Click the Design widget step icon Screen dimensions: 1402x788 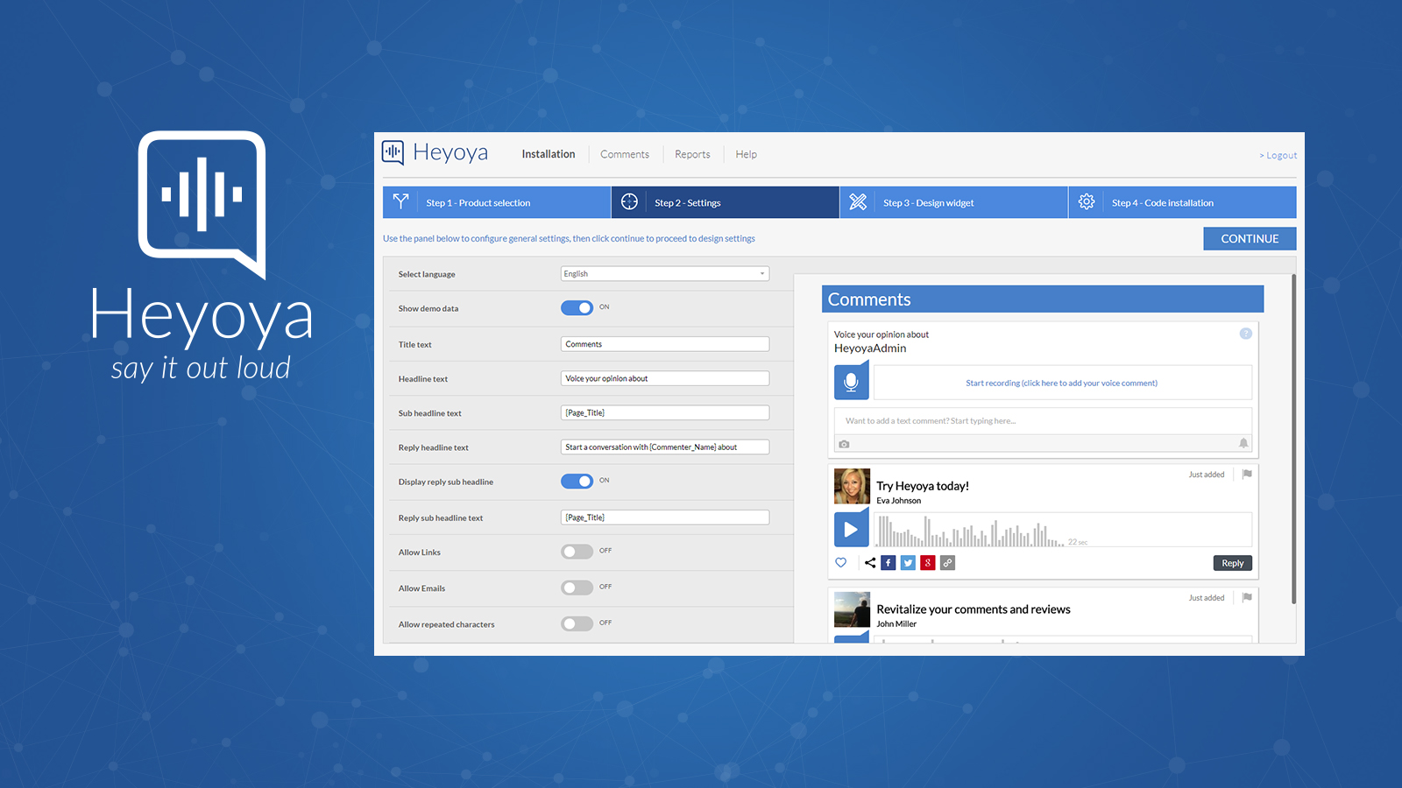click(x=858, y=202)
